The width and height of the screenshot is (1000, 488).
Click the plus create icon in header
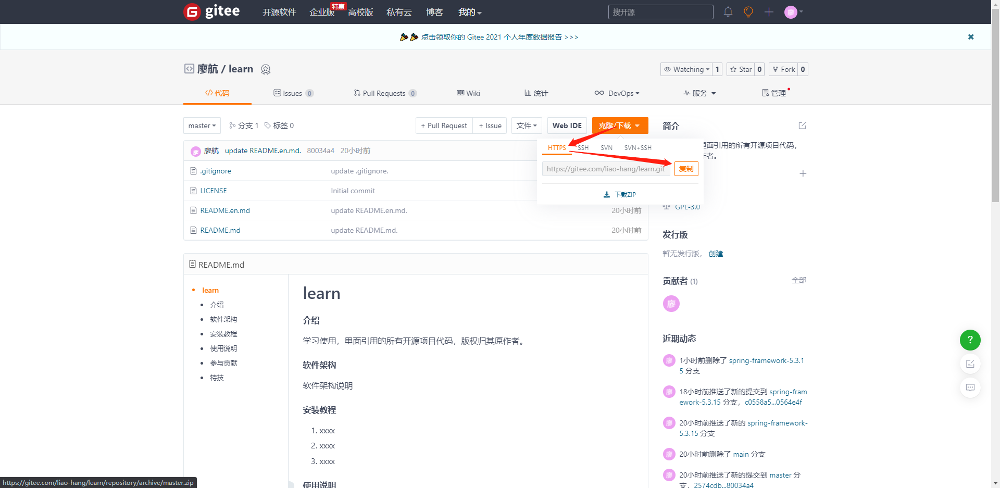769,12
